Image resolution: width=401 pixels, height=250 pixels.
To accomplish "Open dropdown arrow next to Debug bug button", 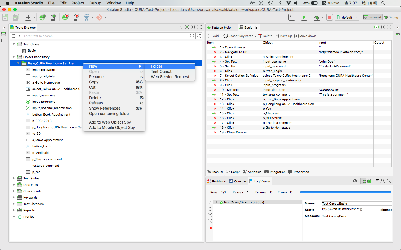I will (323, 17).
